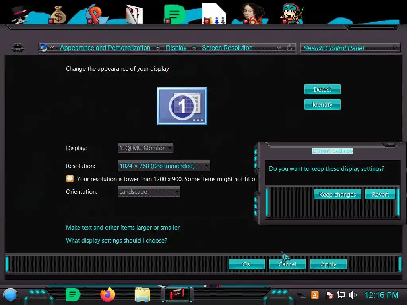
Task: Open the Action Center flag tray icon
Action: (329, 295)
